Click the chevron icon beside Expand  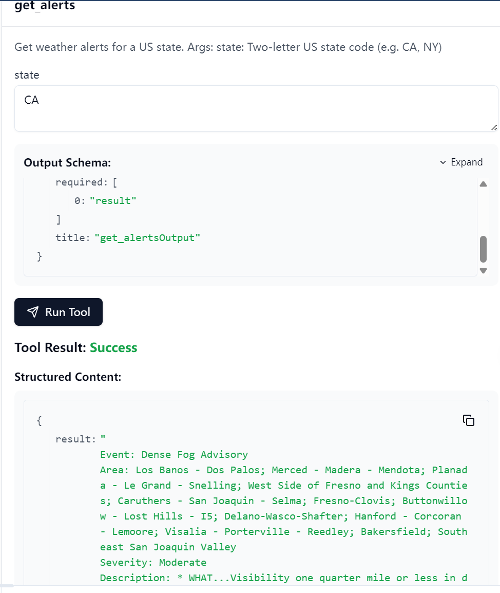443,162
